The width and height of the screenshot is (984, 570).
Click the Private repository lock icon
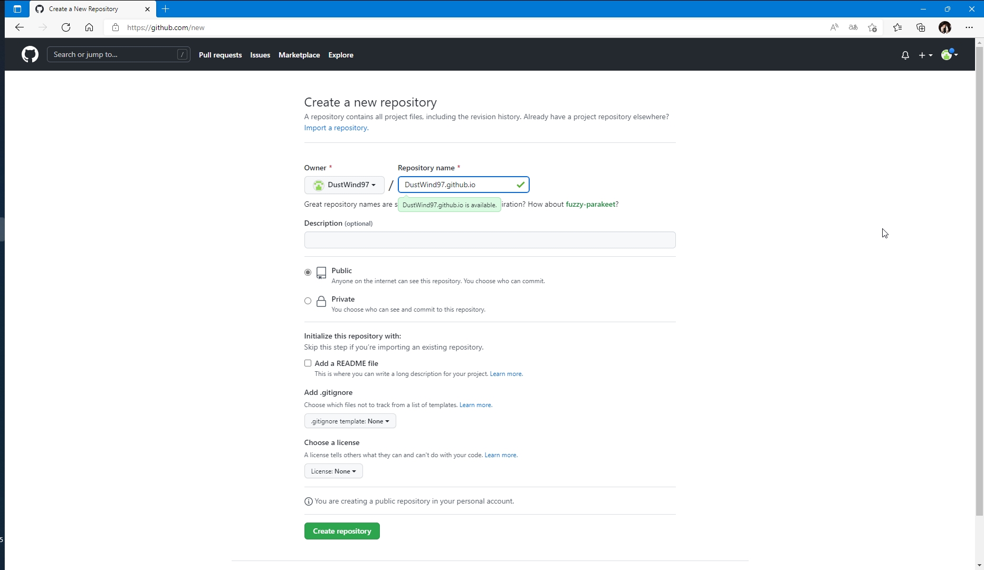321,301
